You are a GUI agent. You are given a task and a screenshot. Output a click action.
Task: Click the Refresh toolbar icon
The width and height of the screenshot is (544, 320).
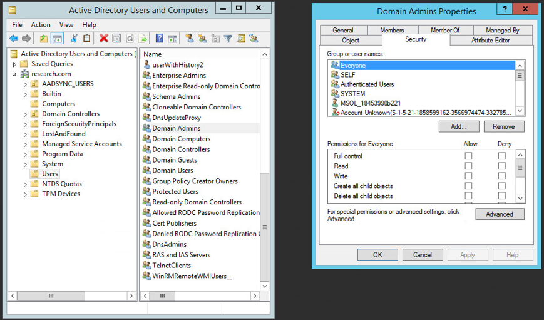[130, 39]
